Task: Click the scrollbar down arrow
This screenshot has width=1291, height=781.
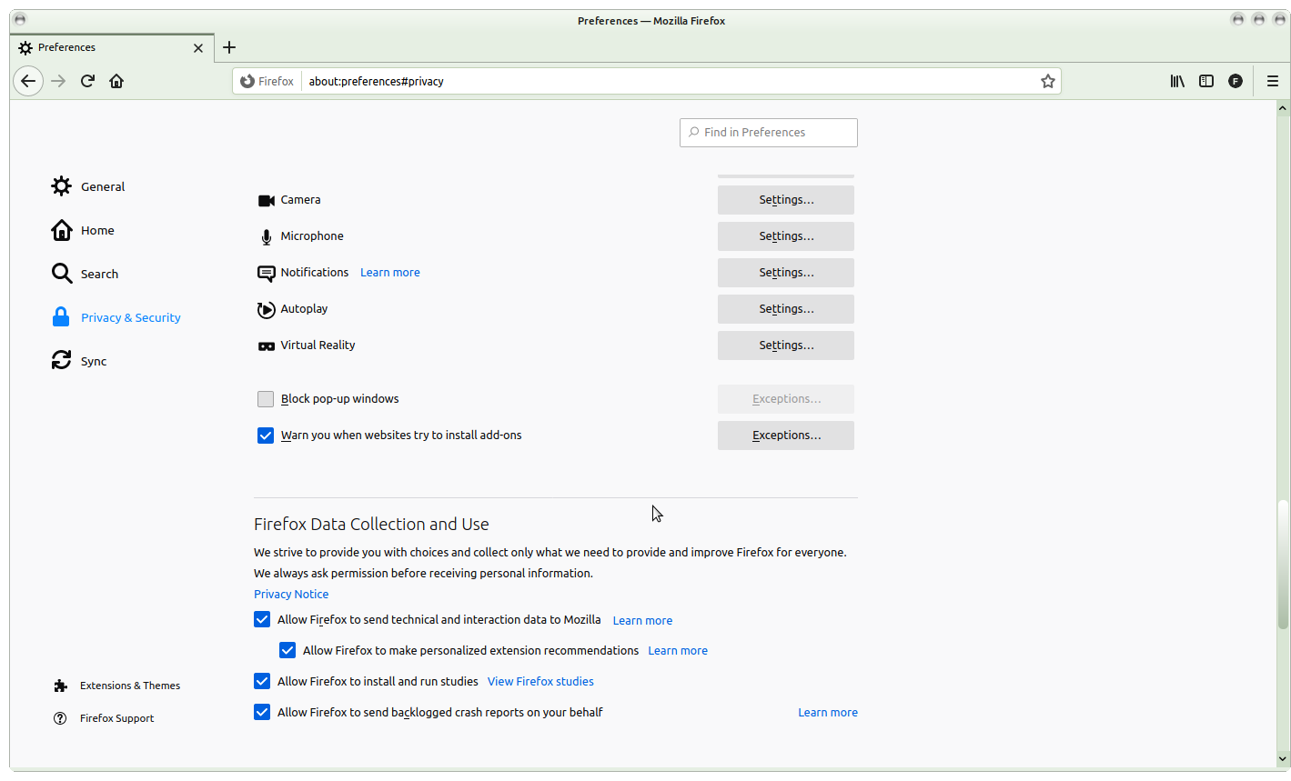Action: (1283, 758)
